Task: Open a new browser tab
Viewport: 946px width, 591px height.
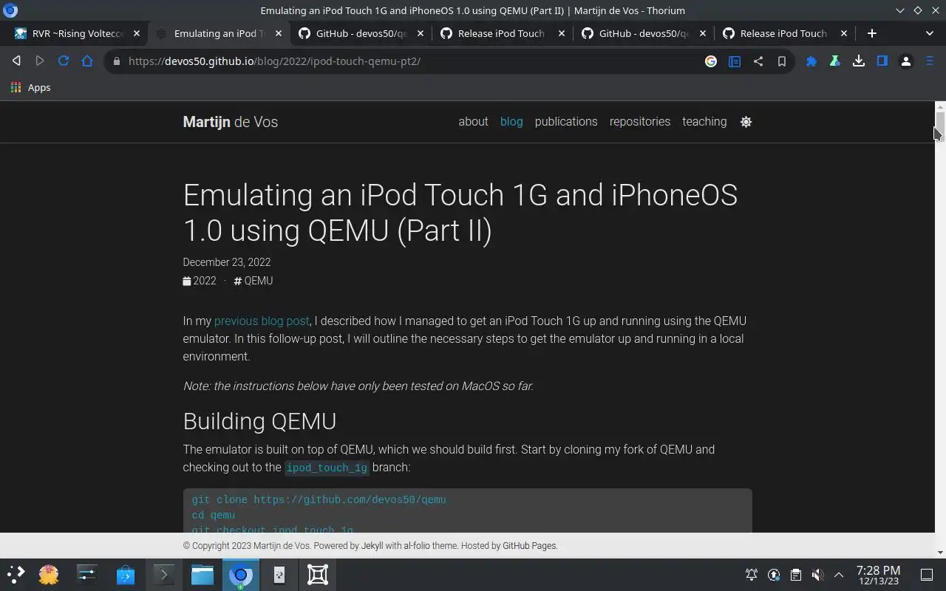Action: [872, 33]
